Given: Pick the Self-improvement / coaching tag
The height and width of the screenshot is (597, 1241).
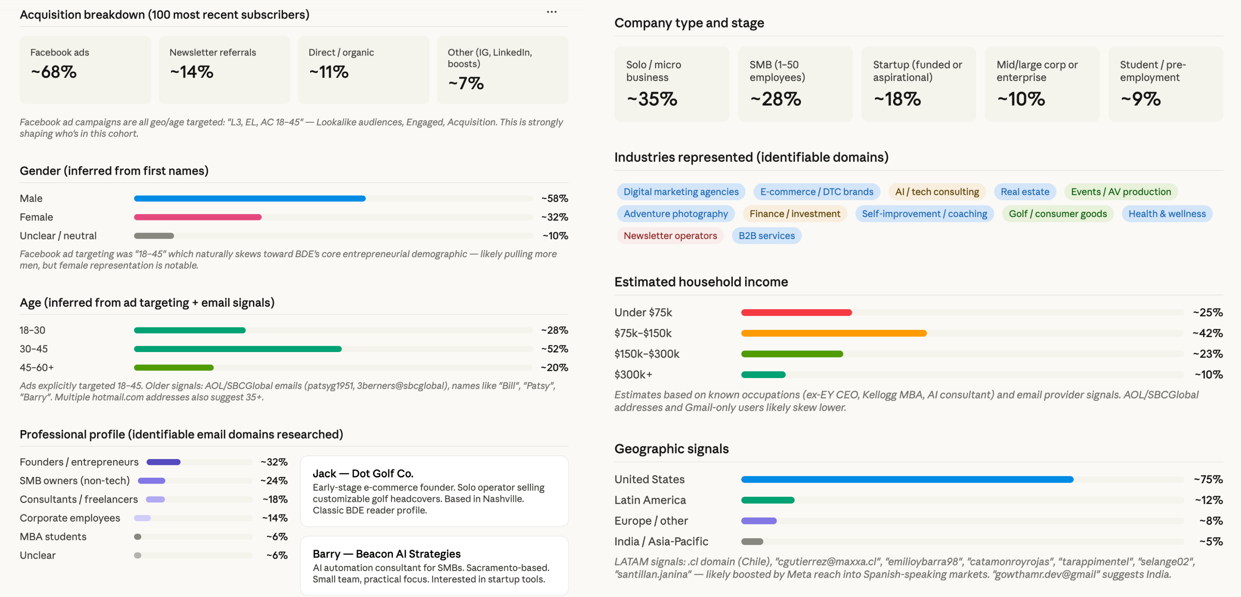Looking at the screenshot, I should (x=924, y=214).
